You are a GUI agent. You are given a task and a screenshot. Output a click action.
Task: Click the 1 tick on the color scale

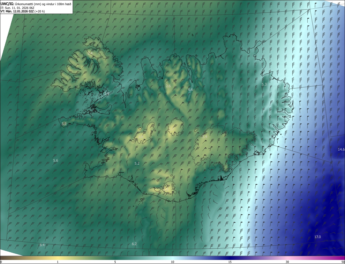pos(58,262)
